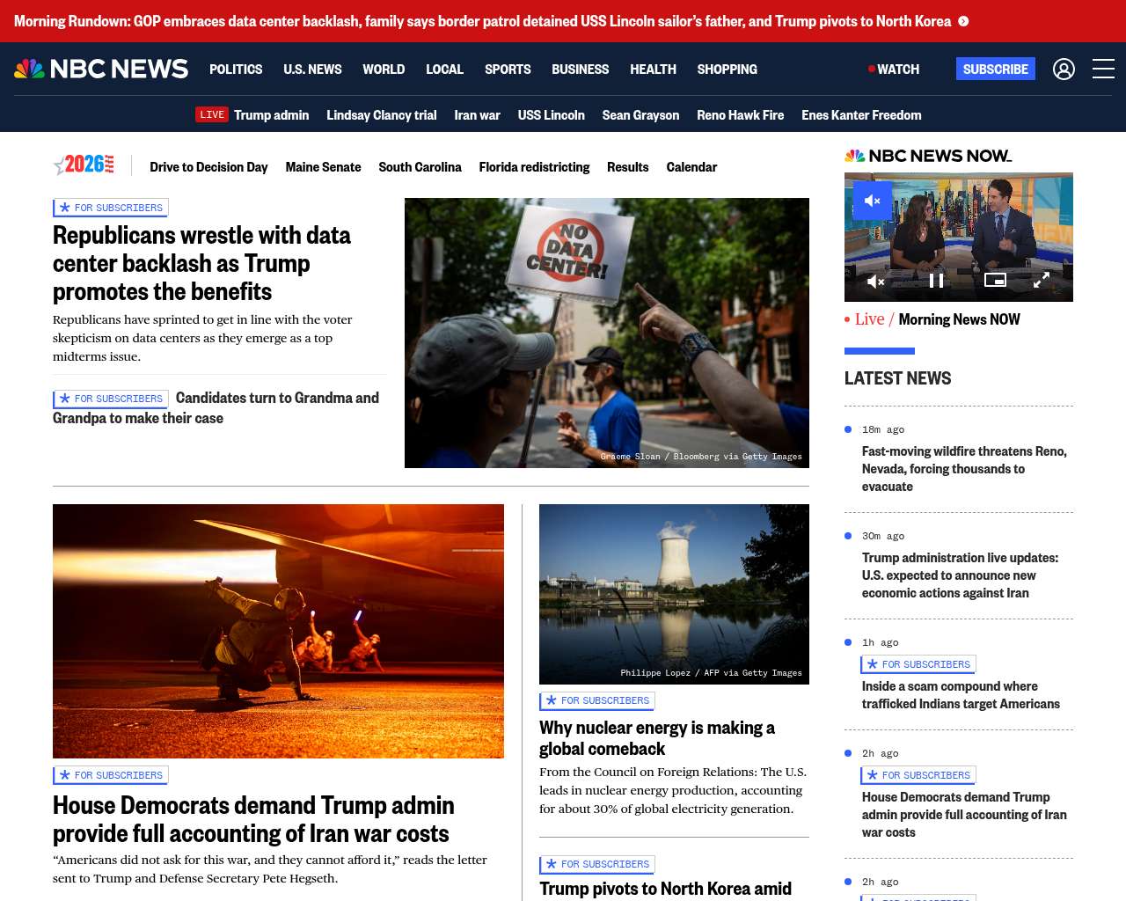Open the Trump admin live topic

point(271,114)
